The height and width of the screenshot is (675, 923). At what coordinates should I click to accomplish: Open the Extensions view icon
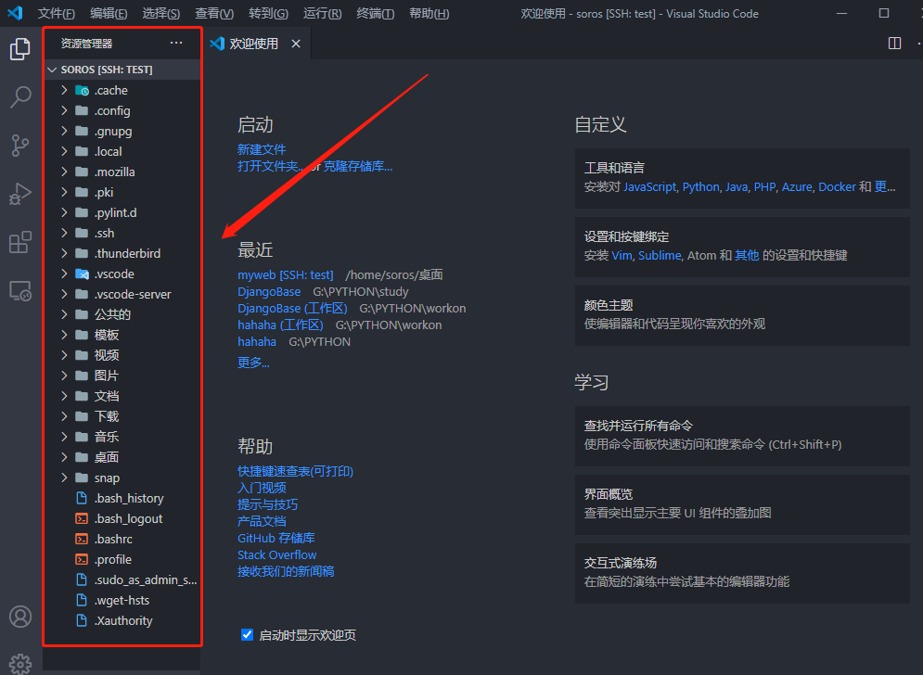point(20,242)
